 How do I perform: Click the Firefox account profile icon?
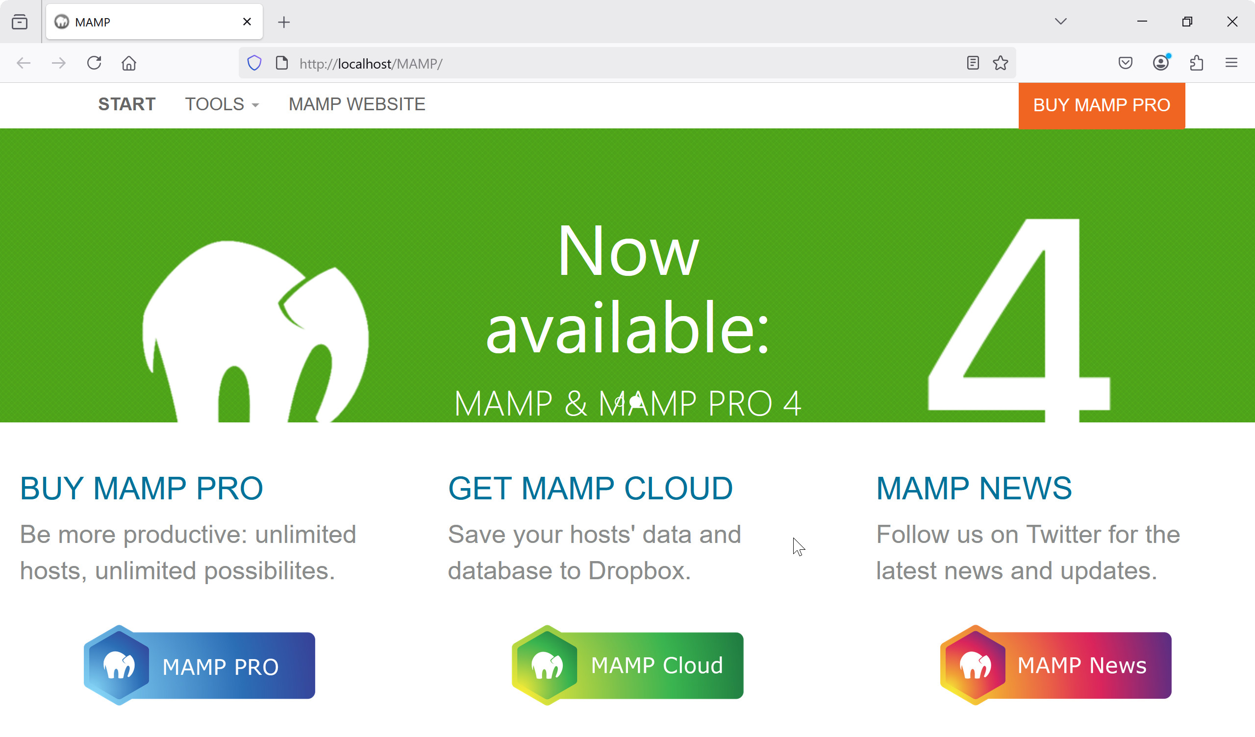coord(1160,63)
